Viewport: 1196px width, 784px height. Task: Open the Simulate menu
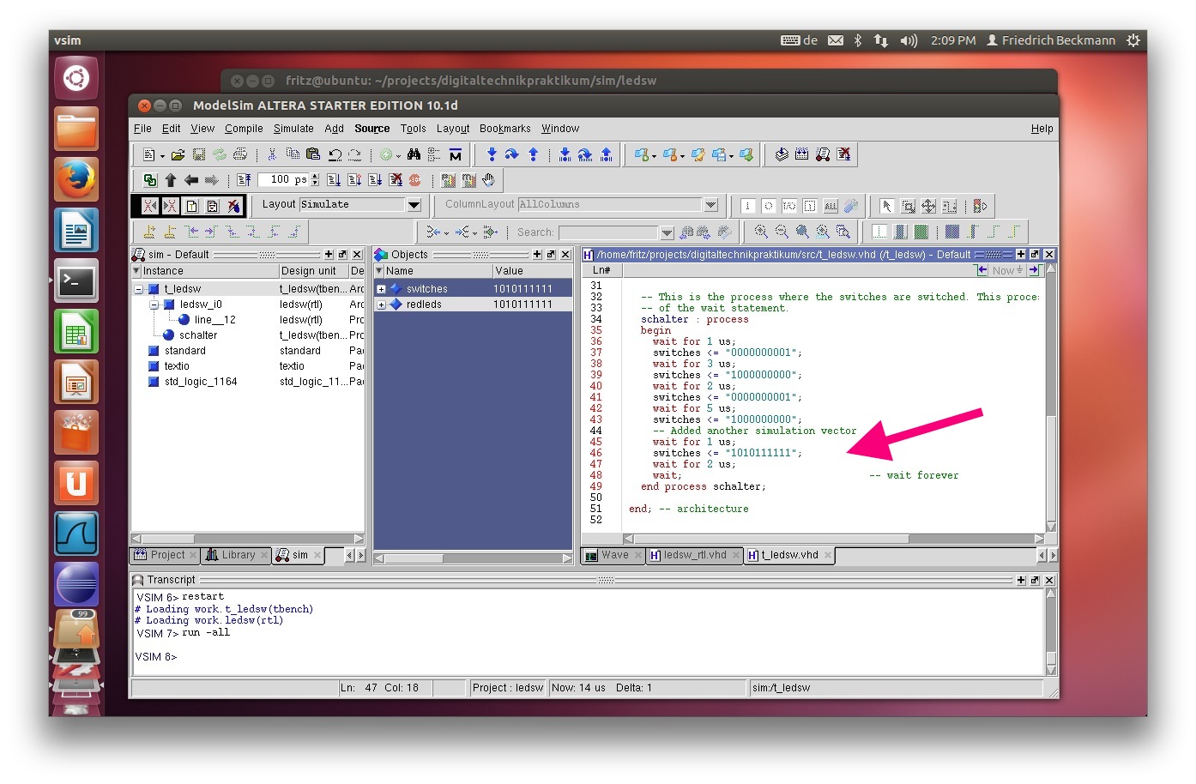pos(293,129)
